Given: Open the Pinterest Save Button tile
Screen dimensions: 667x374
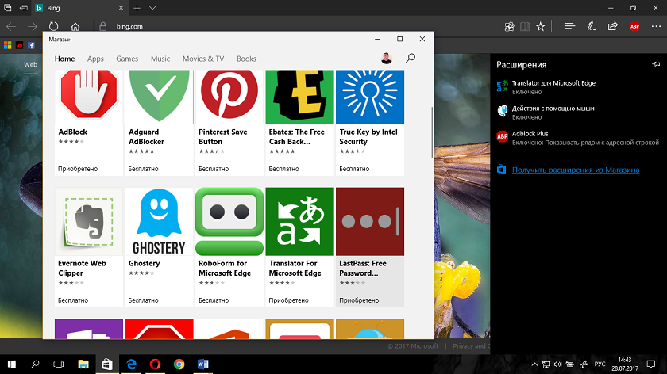Looking at the screenshot, I should (x=229, y=123).
